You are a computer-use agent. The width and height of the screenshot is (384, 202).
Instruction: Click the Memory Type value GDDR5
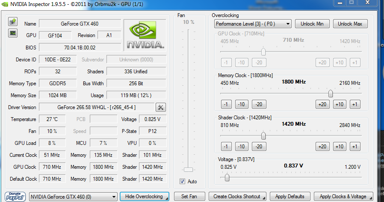click(x=58, y=84)
